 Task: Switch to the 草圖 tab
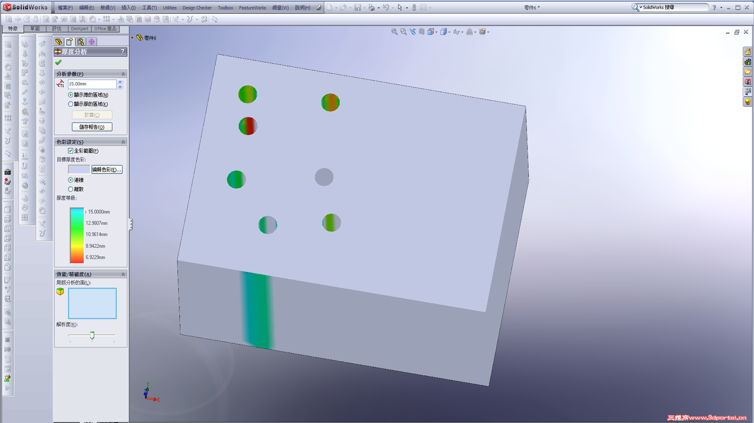click(x=35, y=29)
